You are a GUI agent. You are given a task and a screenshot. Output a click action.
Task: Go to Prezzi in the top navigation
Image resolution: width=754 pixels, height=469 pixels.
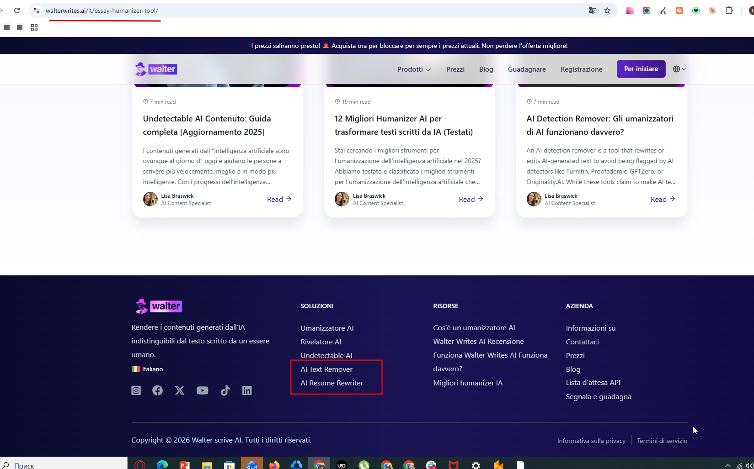(x=455, y=69)
